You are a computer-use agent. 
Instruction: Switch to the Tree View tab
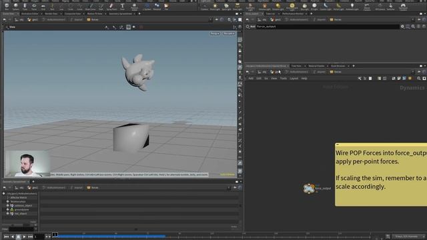pos(296,66)
